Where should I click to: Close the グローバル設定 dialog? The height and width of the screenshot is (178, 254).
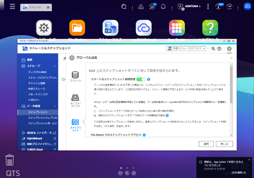point(231,58)
